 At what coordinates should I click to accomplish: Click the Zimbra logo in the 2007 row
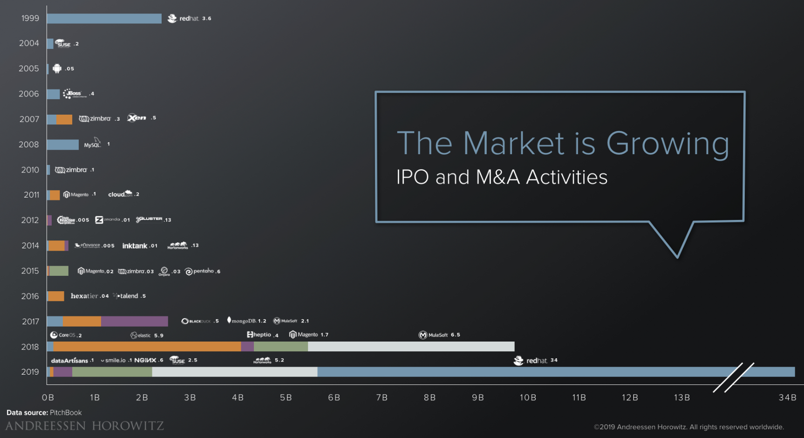click(95, 119)
